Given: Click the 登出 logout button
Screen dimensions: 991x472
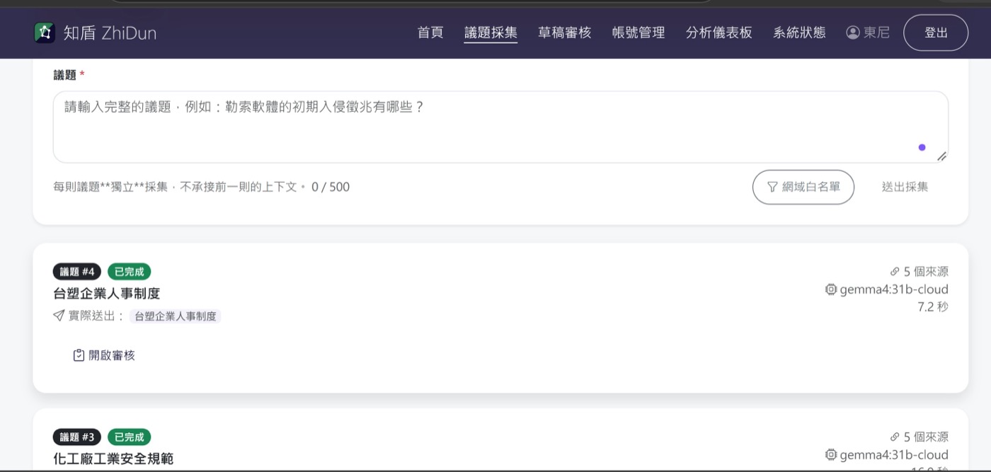Looking at the screenshot, I should pos(936,33).
